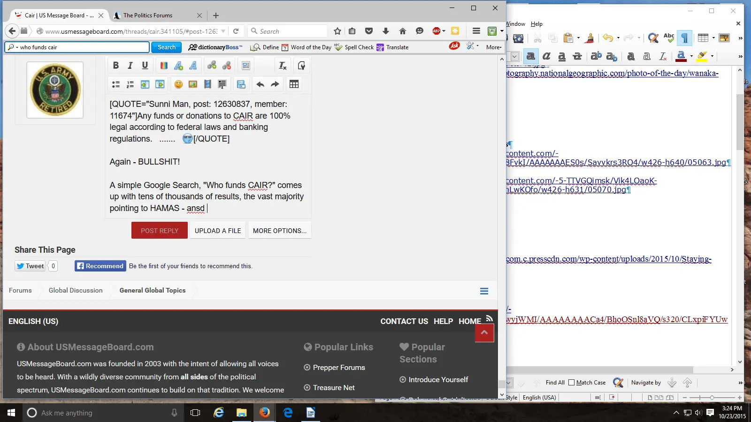Toggle formatting marks pilcrow button

point(685,38)
